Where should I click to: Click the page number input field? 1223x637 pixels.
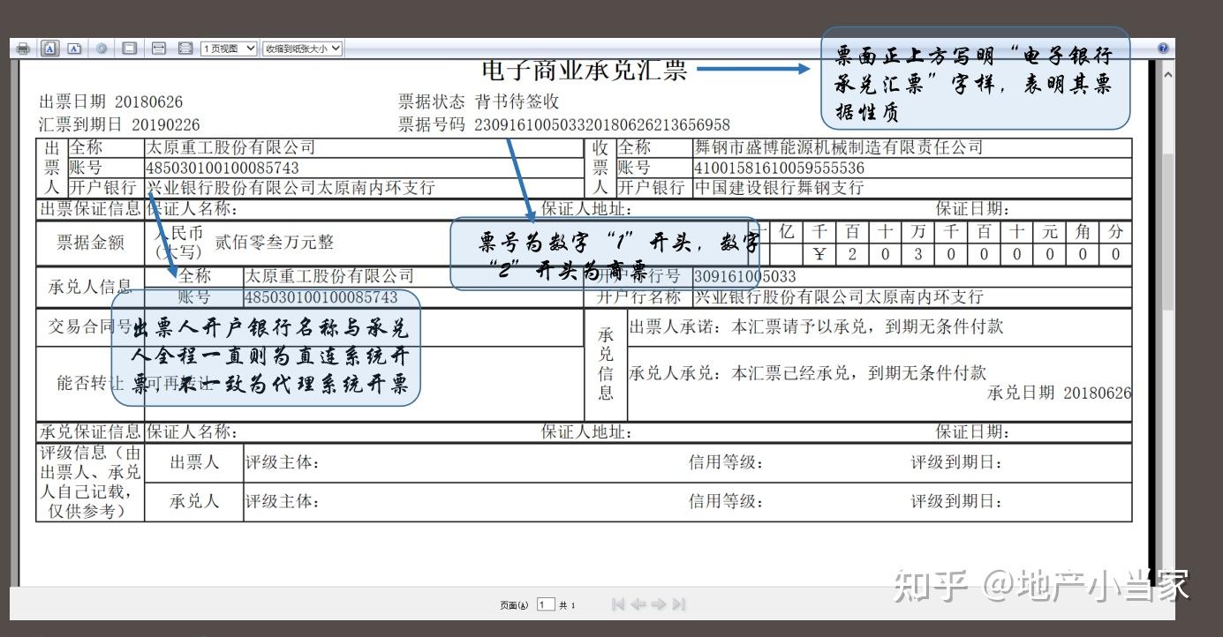click(x=546, y=604)
